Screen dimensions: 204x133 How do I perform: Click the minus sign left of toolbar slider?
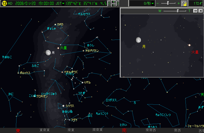[158, 3]
